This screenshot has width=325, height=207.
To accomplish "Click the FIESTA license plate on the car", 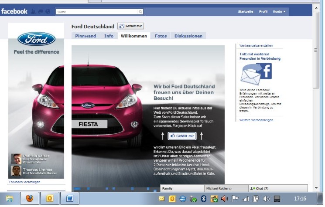I will [x=89, y=124].
